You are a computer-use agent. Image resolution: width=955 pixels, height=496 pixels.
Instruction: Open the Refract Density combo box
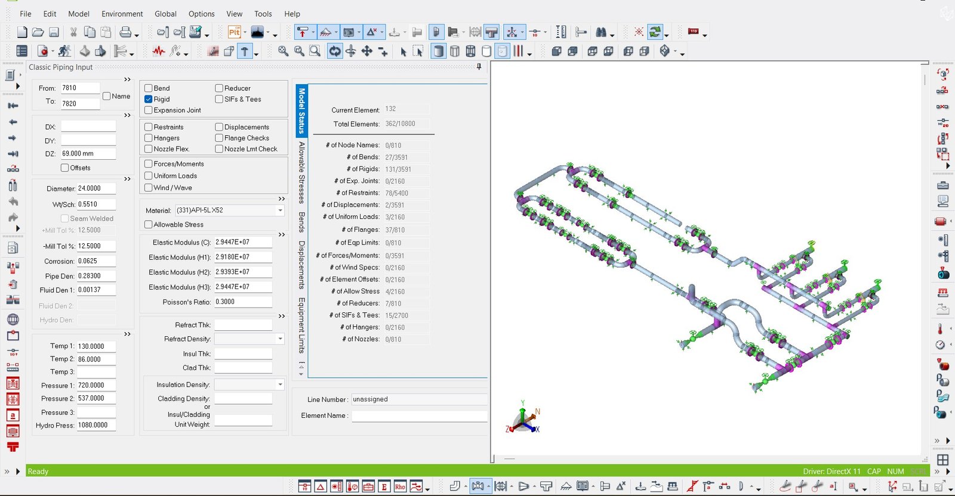280,339
